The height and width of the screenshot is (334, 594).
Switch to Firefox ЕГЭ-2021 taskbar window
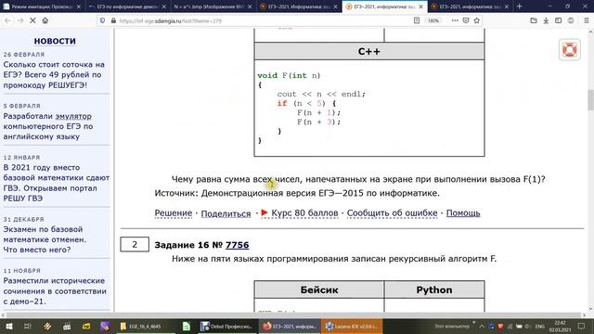(290, 326)
